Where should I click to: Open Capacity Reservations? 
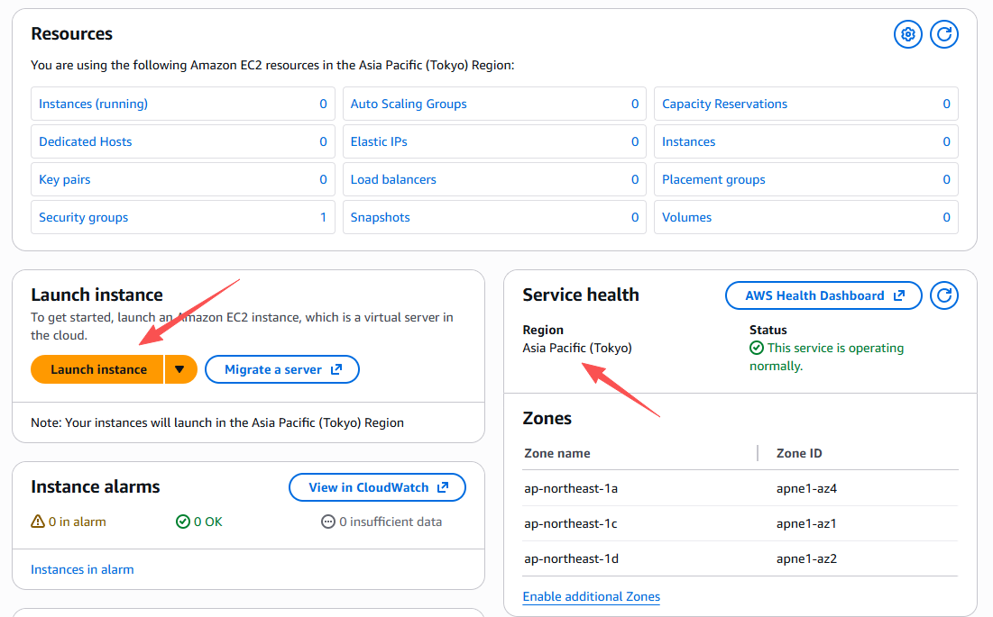pyautogui.click(x=724, y=104)
